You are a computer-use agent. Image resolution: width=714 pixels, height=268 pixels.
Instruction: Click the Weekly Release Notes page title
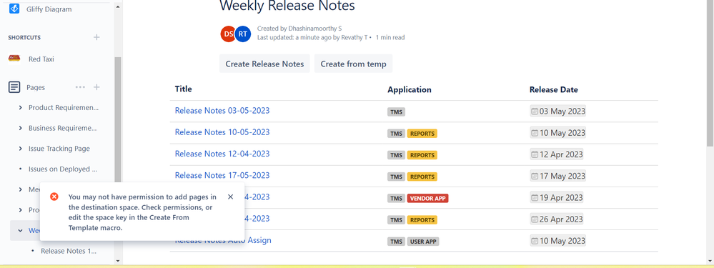tap(287, 6)
